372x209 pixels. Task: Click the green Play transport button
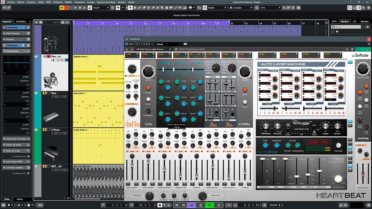210,205
